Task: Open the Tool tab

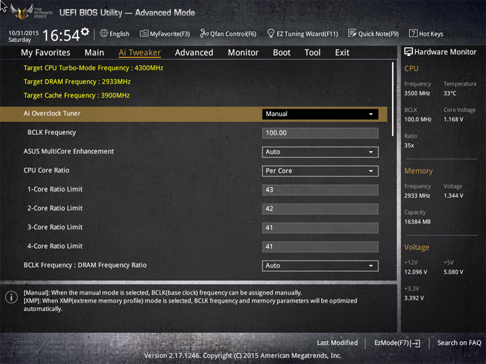Action: [313, 53]
